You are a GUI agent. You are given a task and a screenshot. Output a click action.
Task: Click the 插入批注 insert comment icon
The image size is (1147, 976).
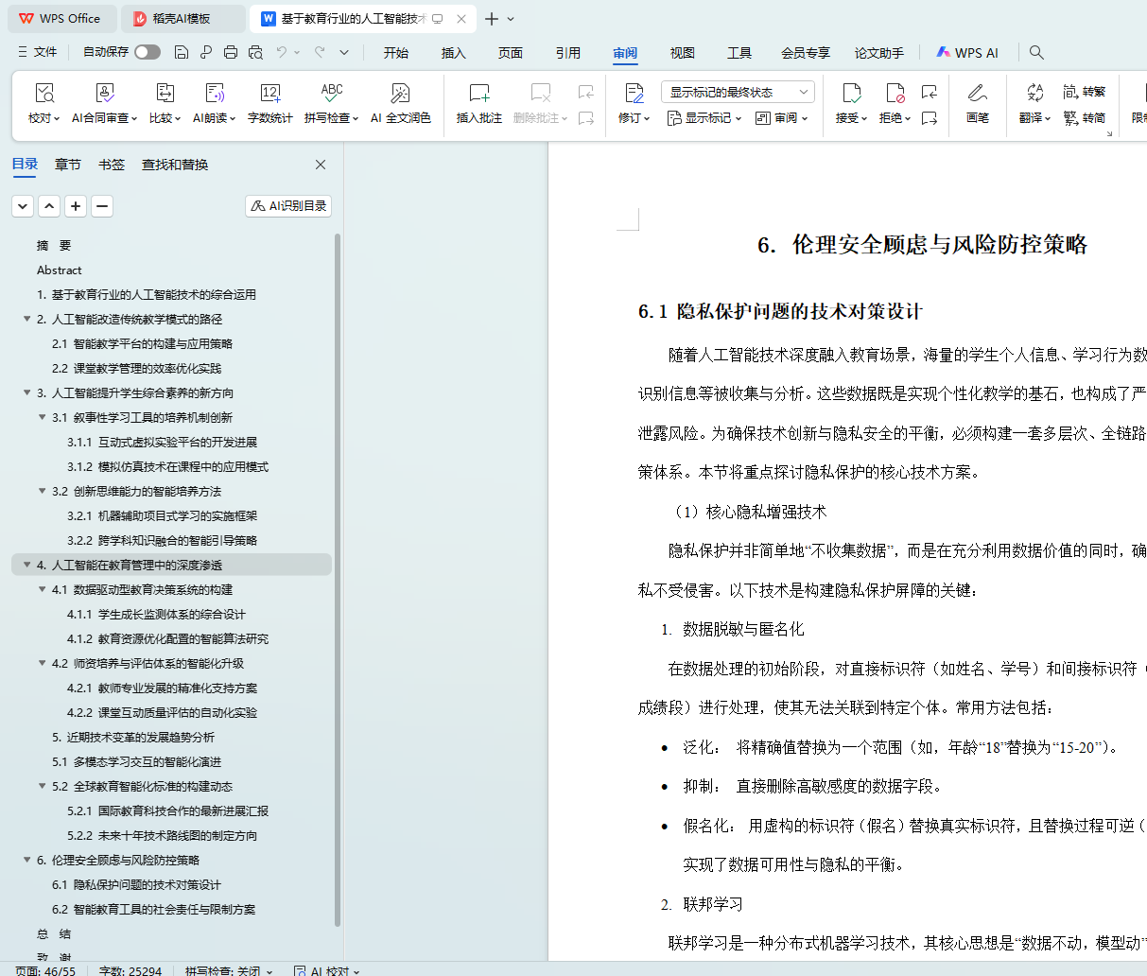coord(478,94)
